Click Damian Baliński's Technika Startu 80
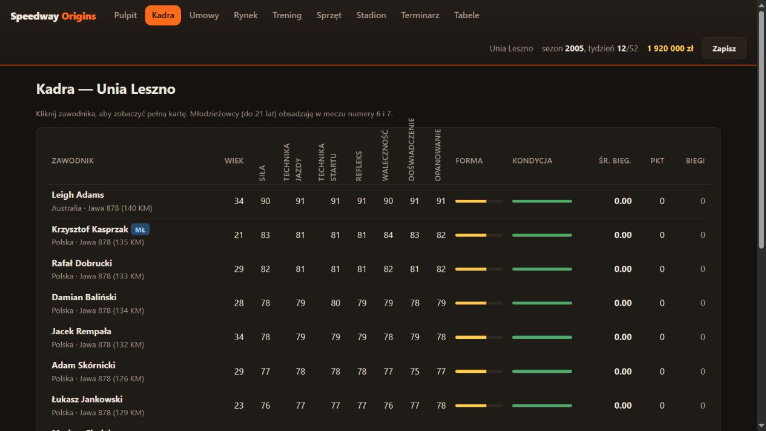This screenshot has height=431, width=766. click(335, 303)
